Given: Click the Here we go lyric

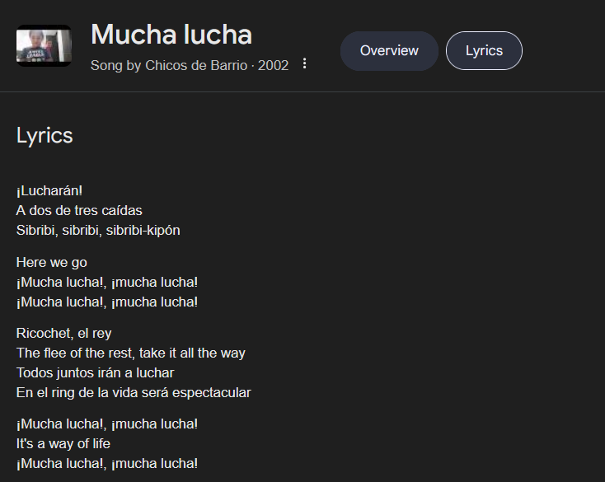Looking at the screenshot, I should click(52, 263).
